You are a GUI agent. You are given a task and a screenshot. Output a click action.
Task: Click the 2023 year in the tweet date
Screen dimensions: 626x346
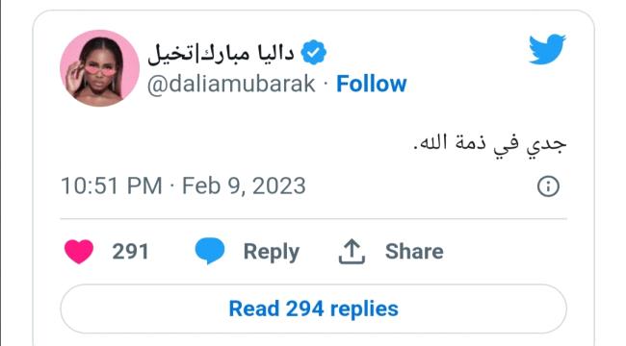tap(279, 186)
